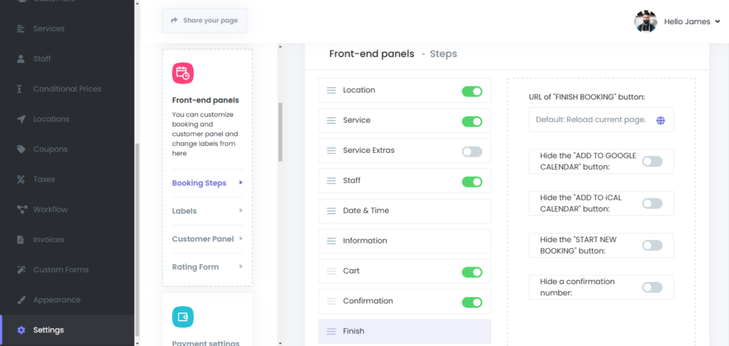Toggle Hide the ADD TO GOOGLE CALENDAR button

click(651, 161)
